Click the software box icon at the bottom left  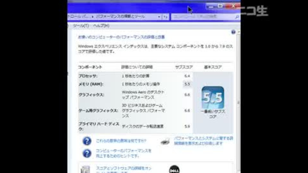[85, 169]
